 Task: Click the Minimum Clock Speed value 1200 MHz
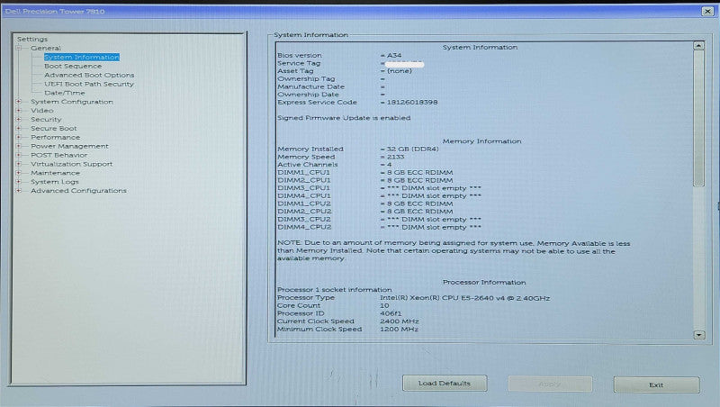(399, 329)
